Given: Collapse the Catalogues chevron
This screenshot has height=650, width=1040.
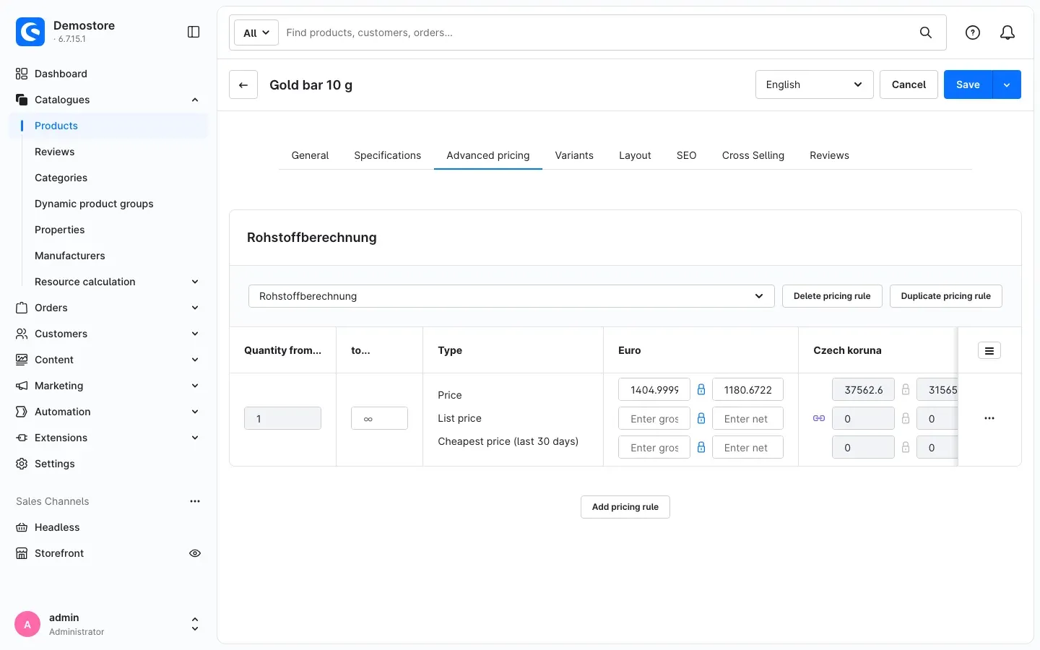Looking at the screenshot, I should [195, 100].
